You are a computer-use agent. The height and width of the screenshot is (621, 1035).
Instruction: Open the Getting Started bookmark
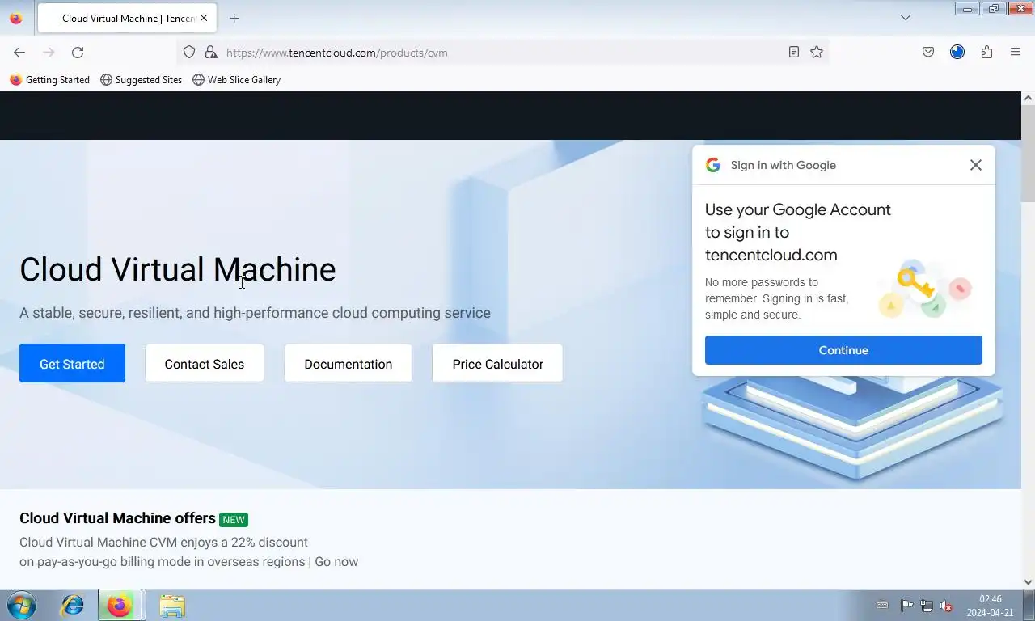pos(50,80)
